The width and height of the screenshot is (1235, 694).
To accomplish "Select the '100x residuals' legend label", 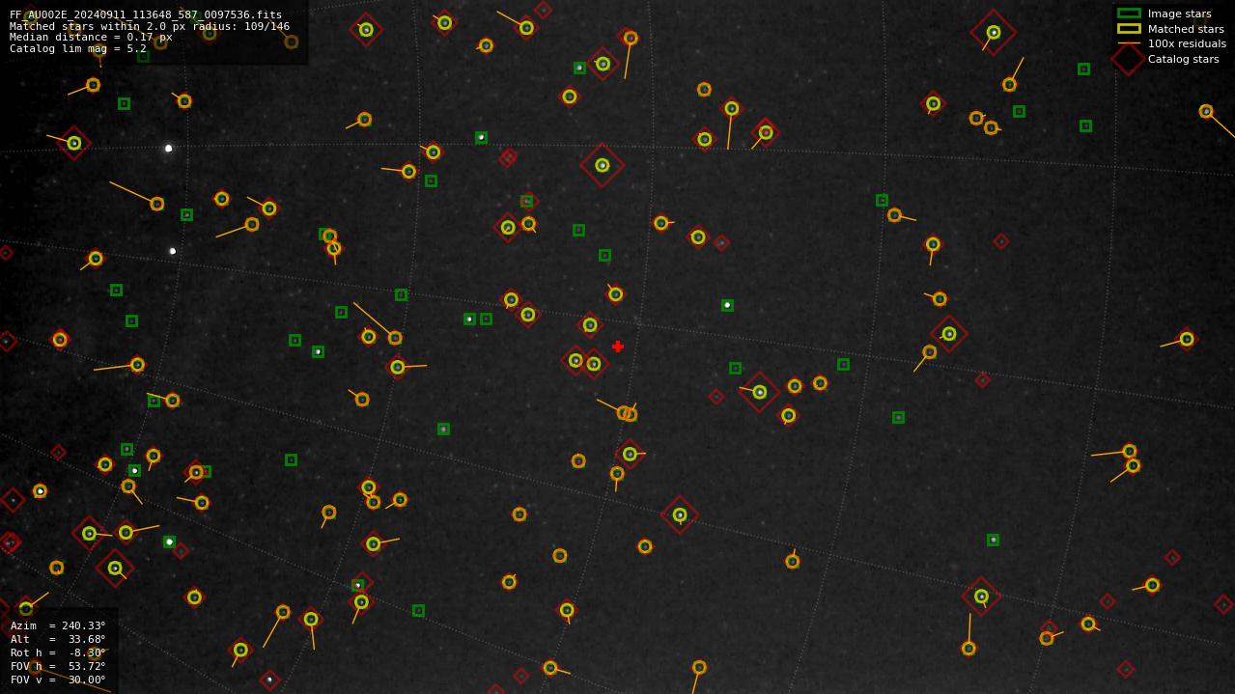I will [x=1187, y=43].
